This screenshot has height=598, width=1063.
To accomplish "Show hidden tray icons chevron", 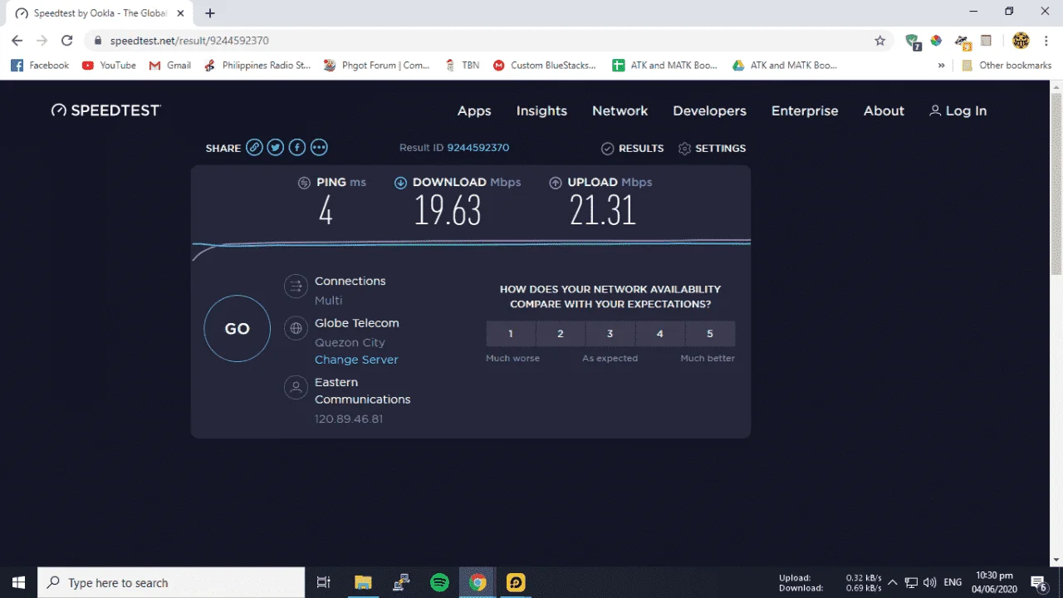I will (x=893, y=582).
